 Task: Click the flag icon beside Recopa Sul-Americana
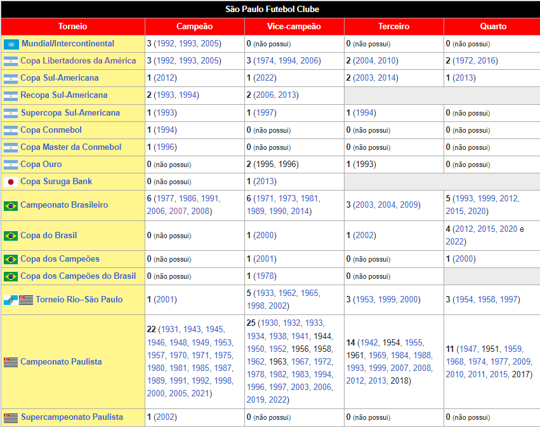[x=10, y=96]
